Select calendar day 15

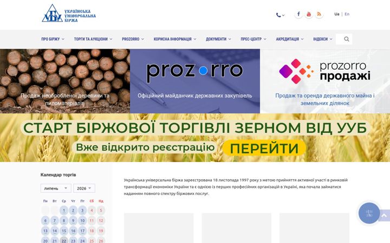(x=64, y=231)
